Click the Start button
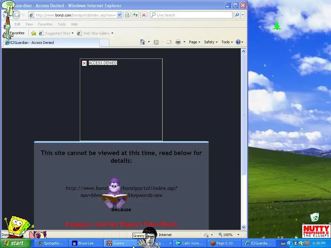The height and width of the screenshot is (248, 331). (15, 243)
